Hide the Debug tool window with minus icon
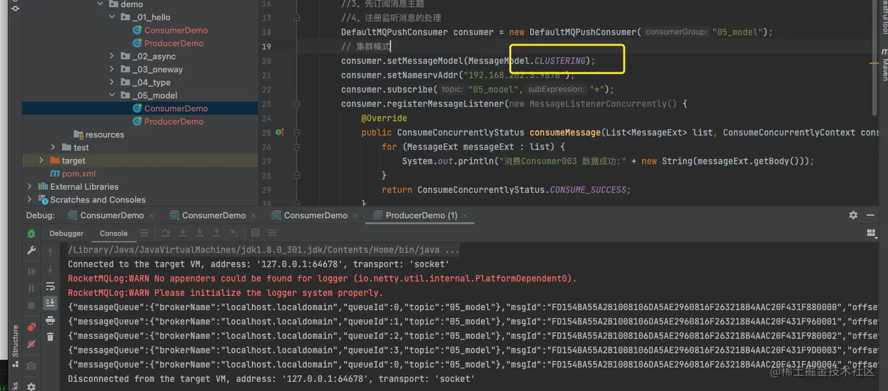This screenshot has width=888, height=391. (870, 215)
